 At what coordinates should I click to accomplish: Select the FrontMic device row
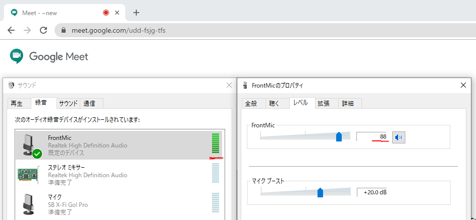coord(119,145)
